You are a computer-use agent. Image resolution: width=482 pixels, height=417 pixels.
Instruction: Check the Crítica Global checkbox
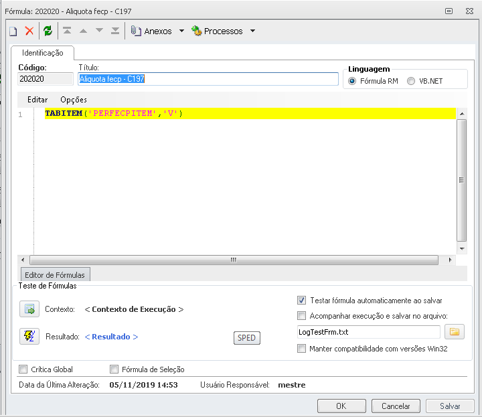(x=23, y=369)
